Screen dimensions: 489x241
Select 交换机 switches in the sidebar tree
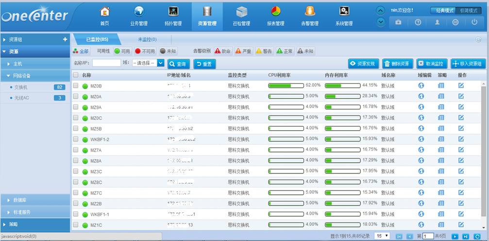click(21, 87)
